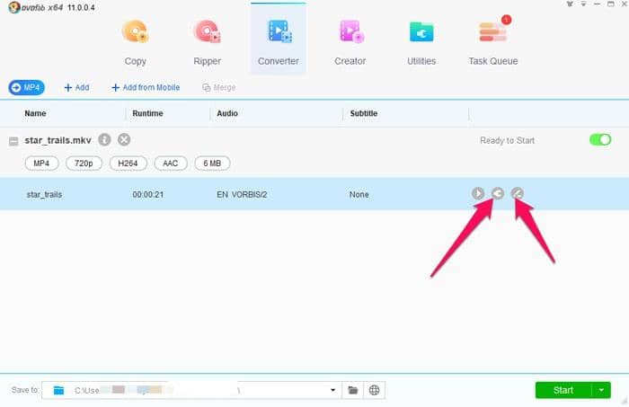Click the 6 MB size pill
This screenshot has height=407, width=629.
212,164
